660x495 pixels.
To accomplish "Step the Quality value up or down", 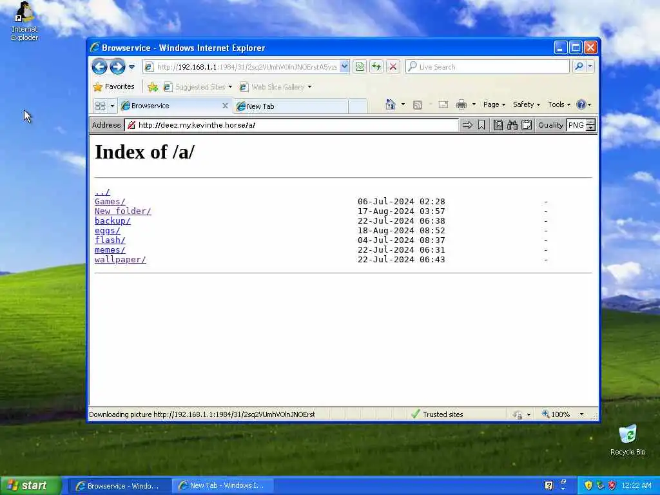I will [591, 125].
